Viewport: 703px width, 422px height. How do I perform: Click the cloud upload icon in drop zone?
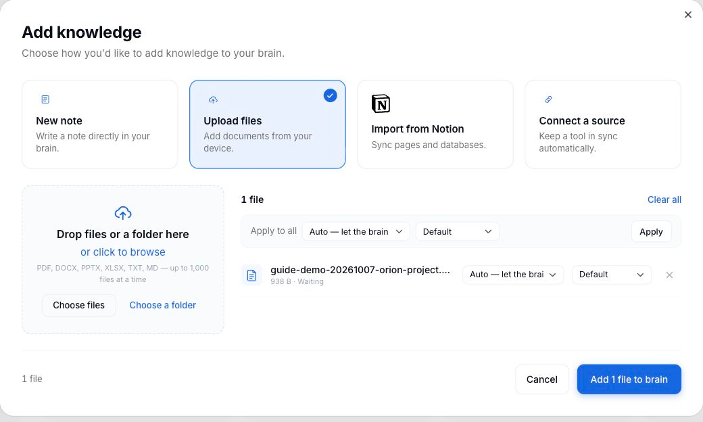coord(123,212)
